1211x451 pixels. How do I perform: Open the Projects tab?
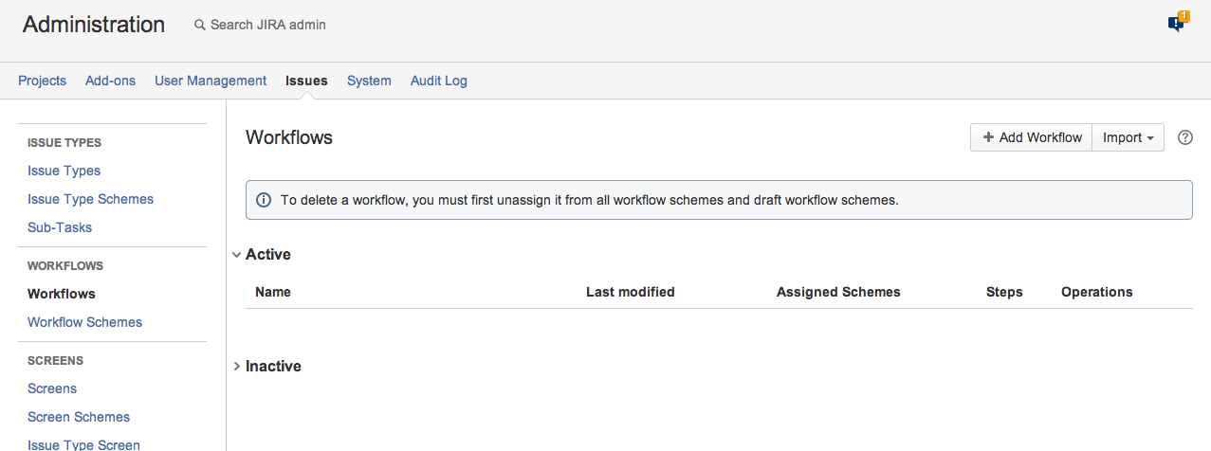point(42,81)
